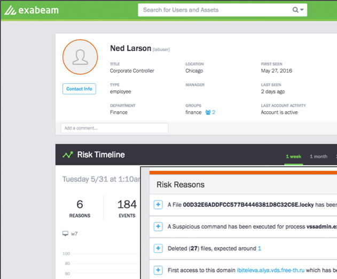The height and width of the screenshot is (279, 337).
Task: Click the Tuesday 5/31 at 1:10am date
Action: pos(101,179)
